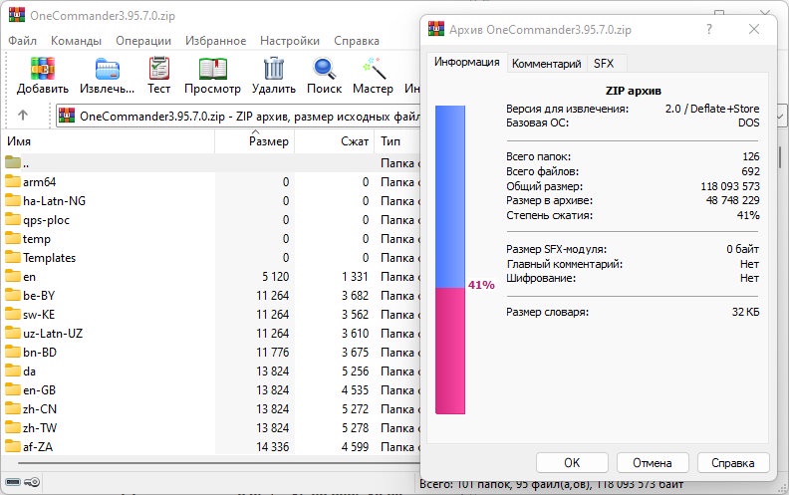
Task: Switch to the SFX tab
Action: pos(604,63)
